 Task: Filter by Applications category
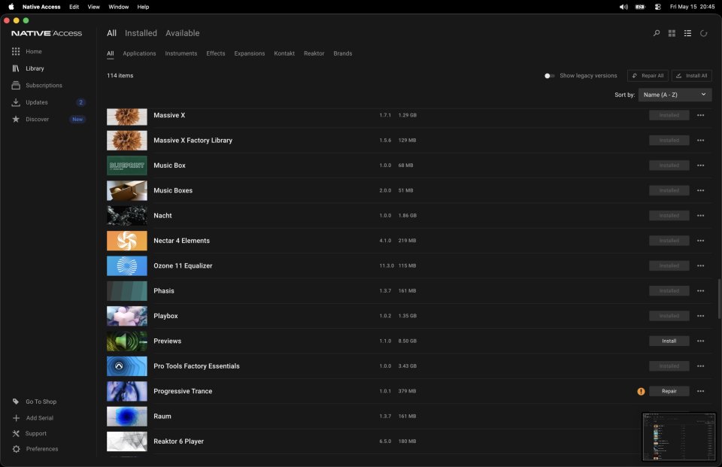(139, 53)
